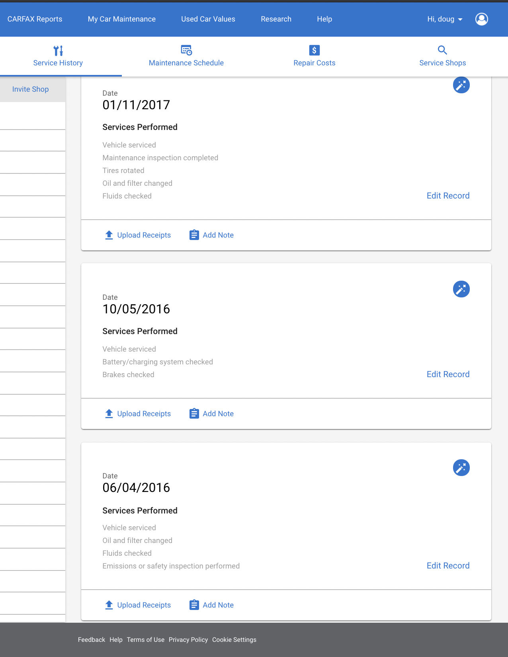This screenshot has width=508, height=657.
Task: Click the Maintenance Schedule calendar icon
Action: click(186, 50)
